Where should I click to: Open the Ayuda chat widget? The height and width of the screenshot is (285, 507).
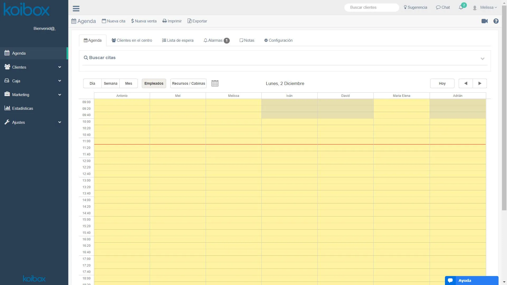[x=472, y=281]
